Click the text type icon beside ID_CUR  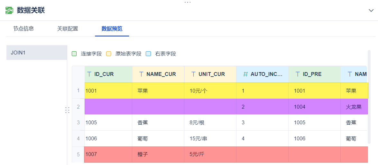89,74
